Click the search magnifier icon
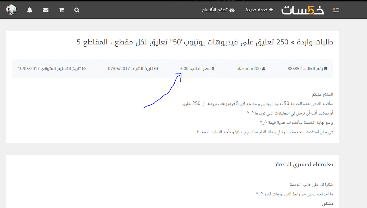Viewport: 367px width, 208px height. coord(77,10)
